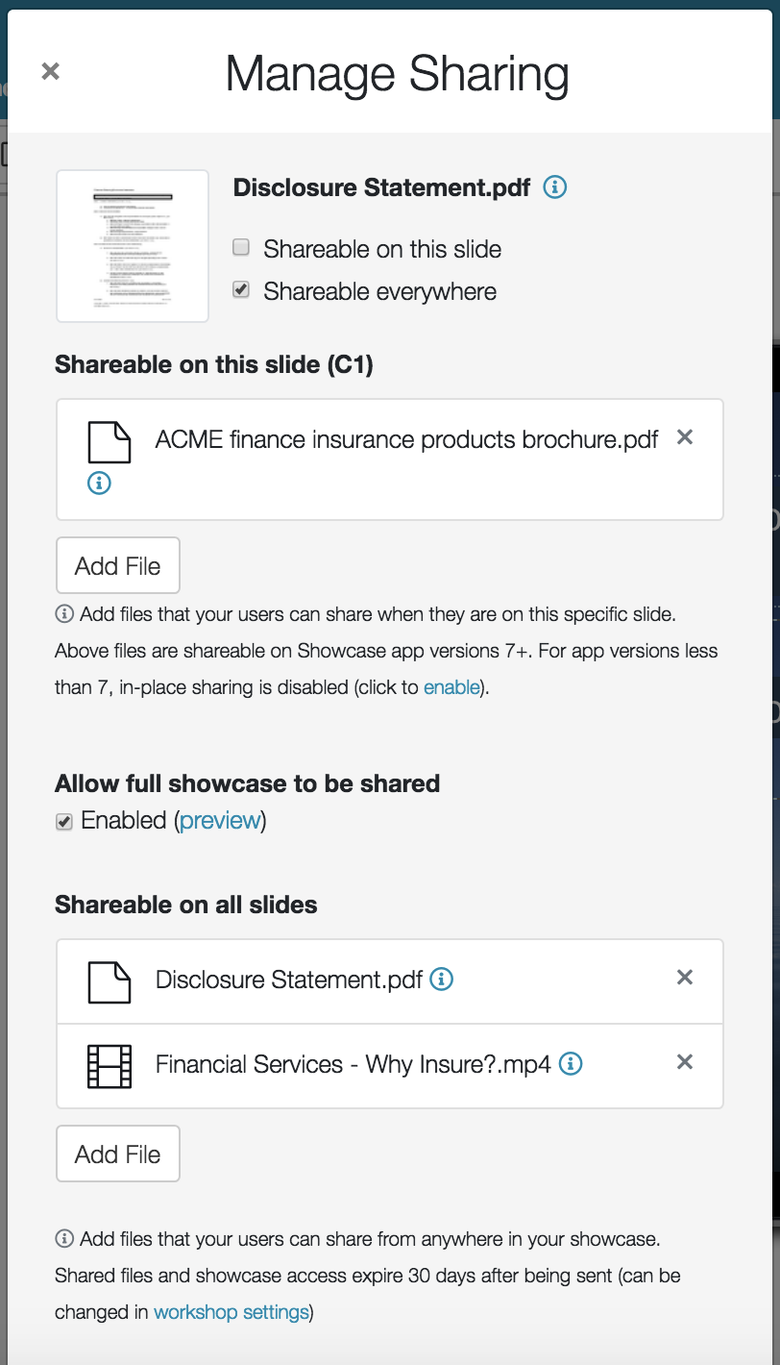
Task: Add File to shareable on all slides
Action: [x=118, y=1154]
